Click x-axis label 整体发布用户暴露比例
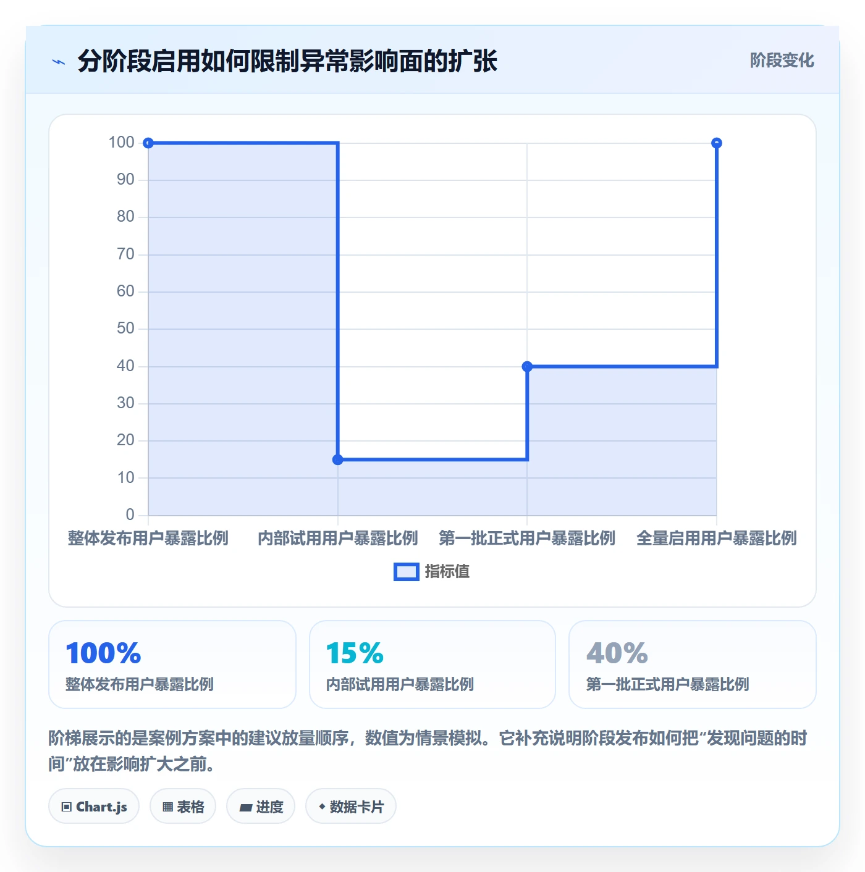The width and height of the screenshot is (865, 872). coord(148,539)
